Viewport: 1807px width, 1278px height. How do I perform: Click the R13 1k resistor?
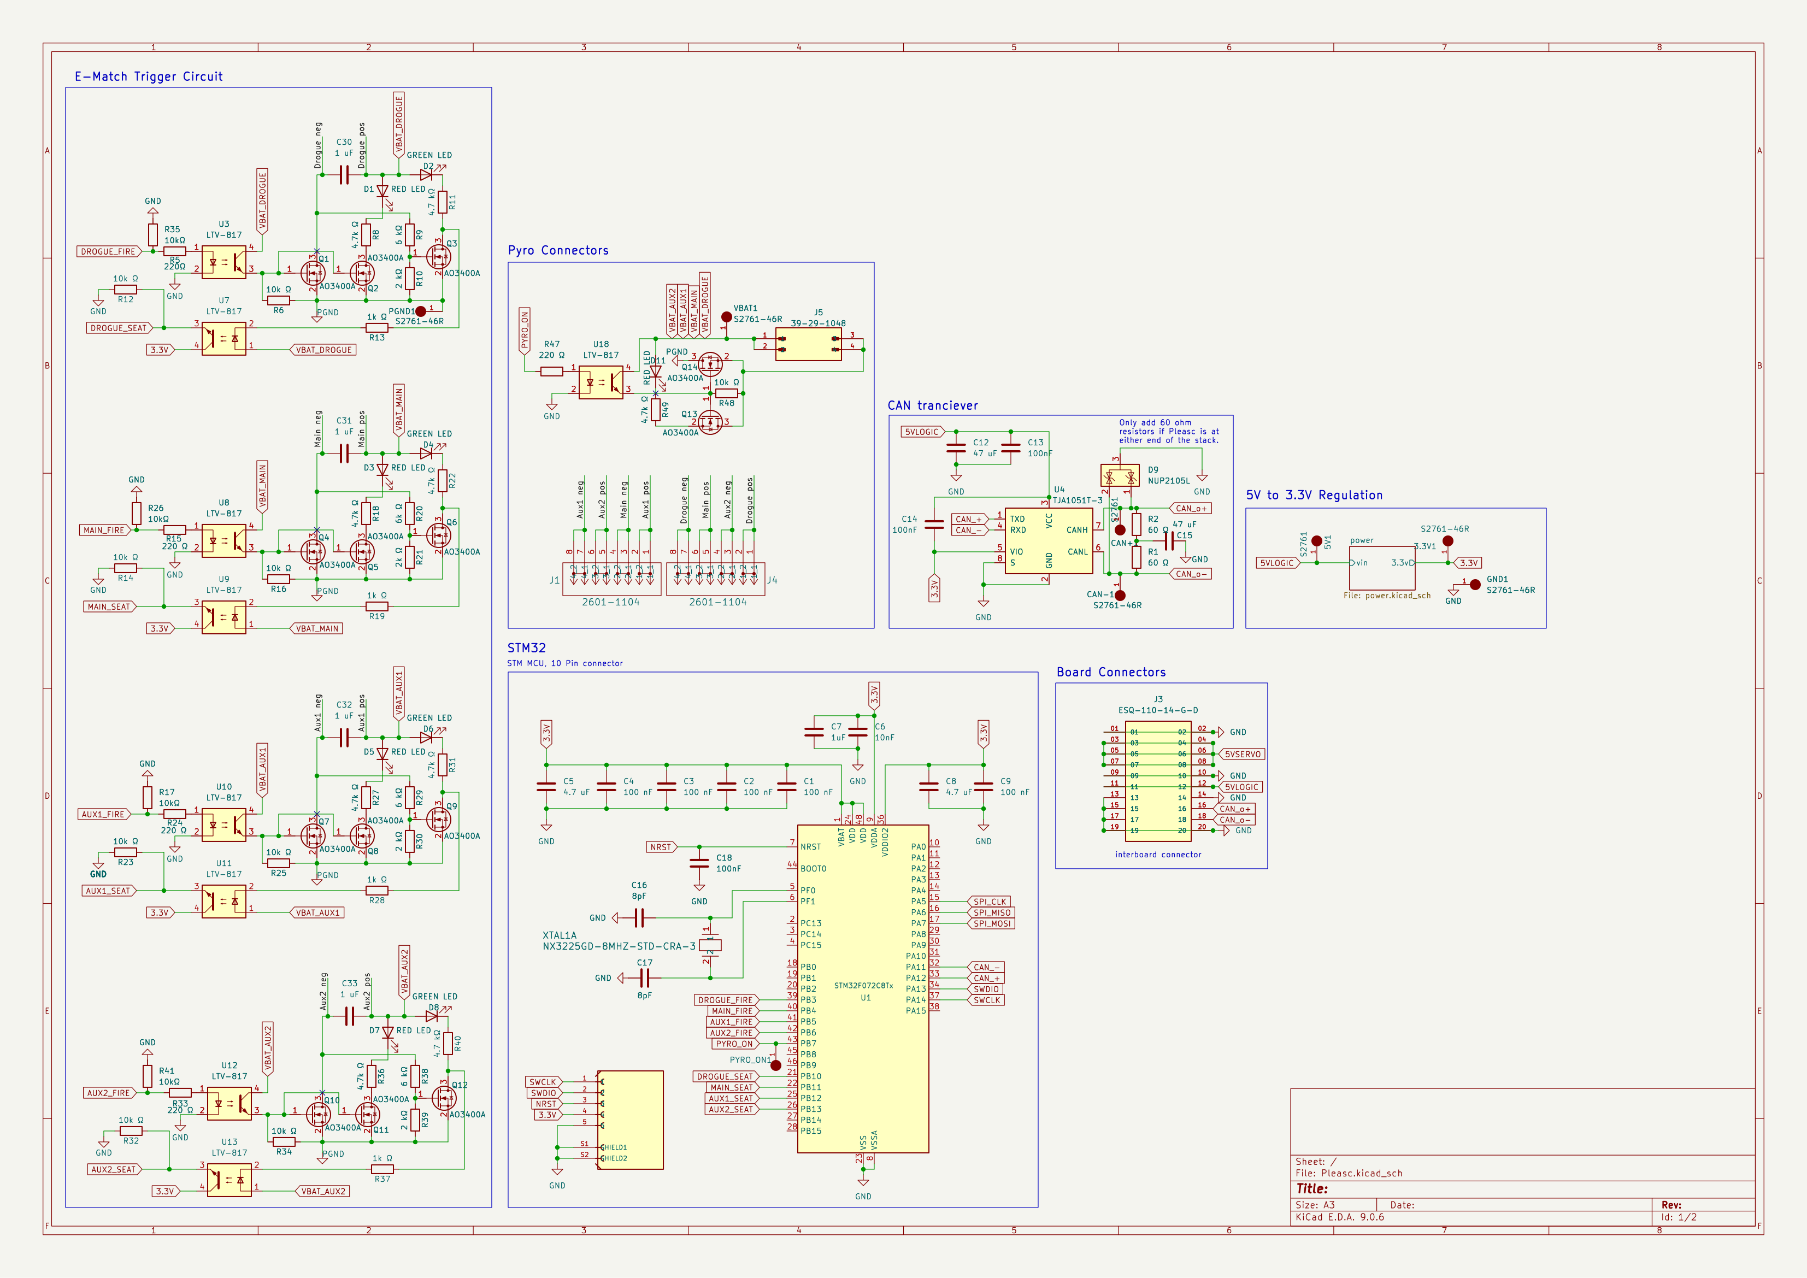(377, 328)
